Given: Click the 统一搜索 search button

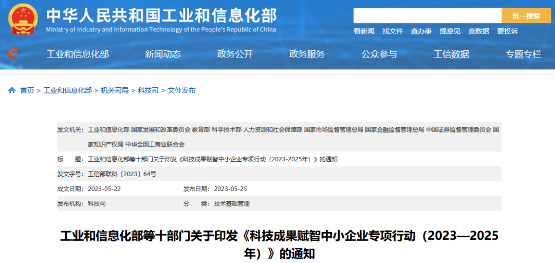Looking at the screenshot, I should click(x=526, y=15).
